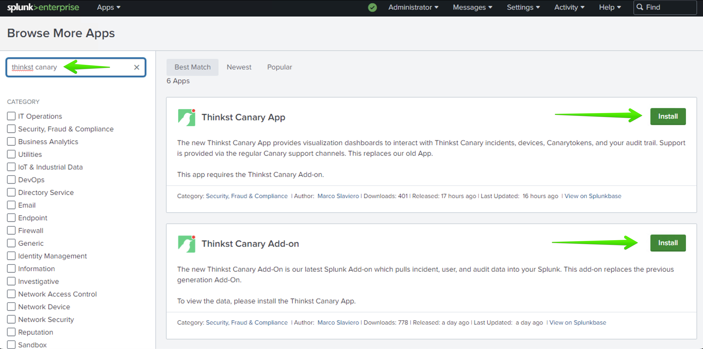Screen dimensions: 703x349
Task: Enable the Network Access Control filter
Action: click(11, 294)
